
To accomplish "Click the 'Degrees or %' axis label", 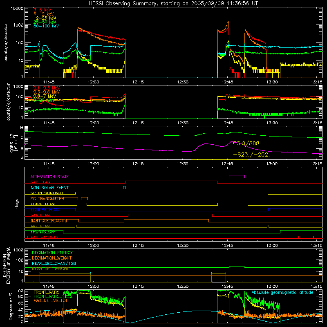I will (11, 306).
